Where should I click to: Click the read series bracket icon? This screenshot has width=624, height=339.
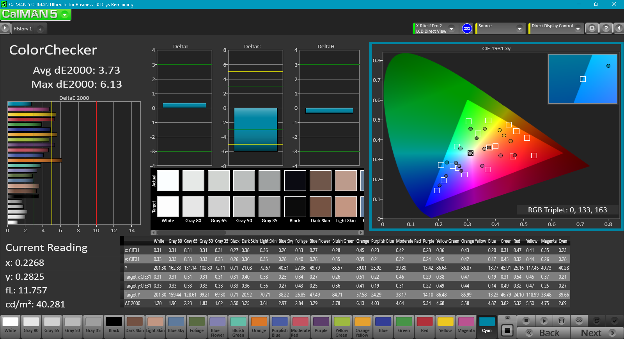(562, 321)
